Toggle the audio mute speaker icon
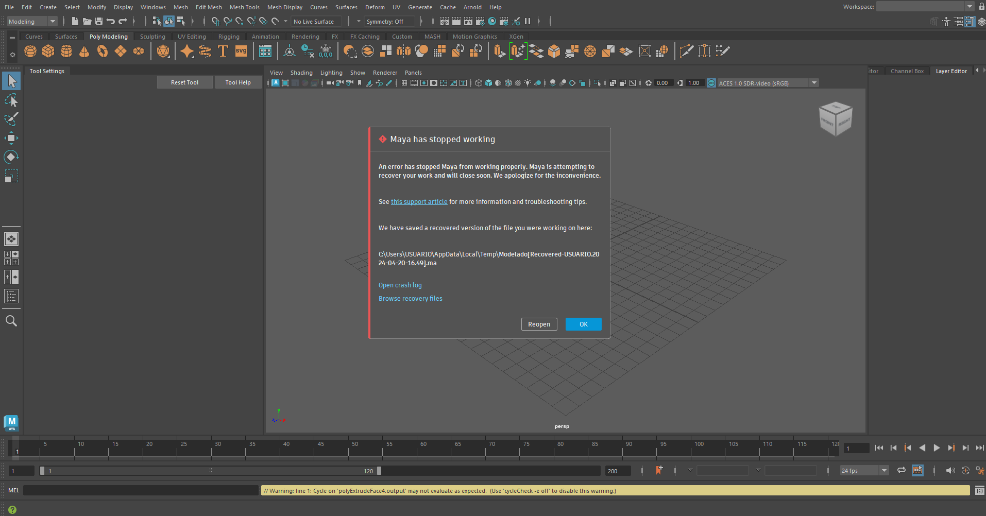The image size is (986, 516). coord(950,470)
